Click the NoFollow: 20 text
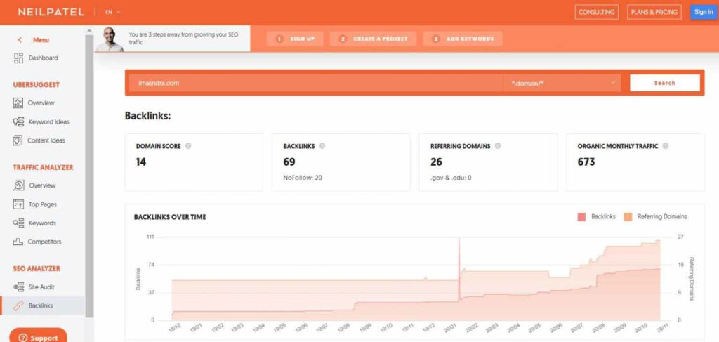This screenshot has height=342, width=719. [303, 178]
